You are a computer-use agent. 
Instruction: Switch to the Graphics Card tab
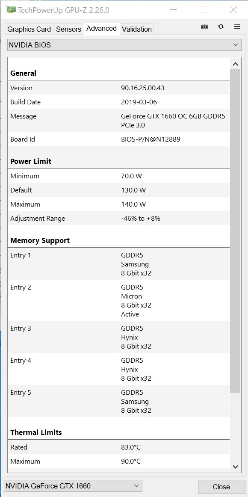(x=29, y=29)
